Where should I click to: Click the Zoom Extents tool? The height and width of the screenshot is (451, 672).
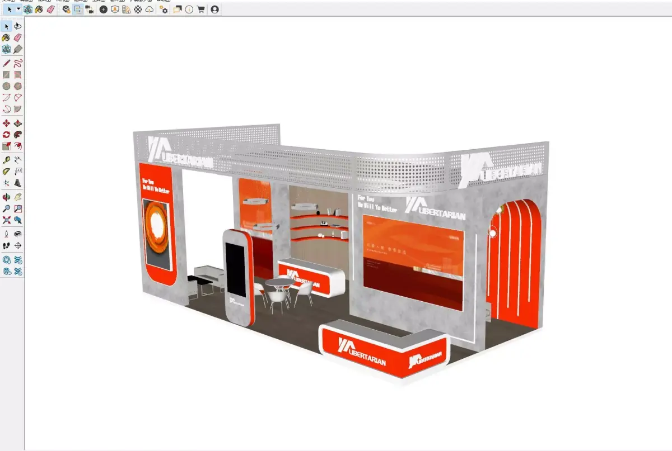point(6,220)
